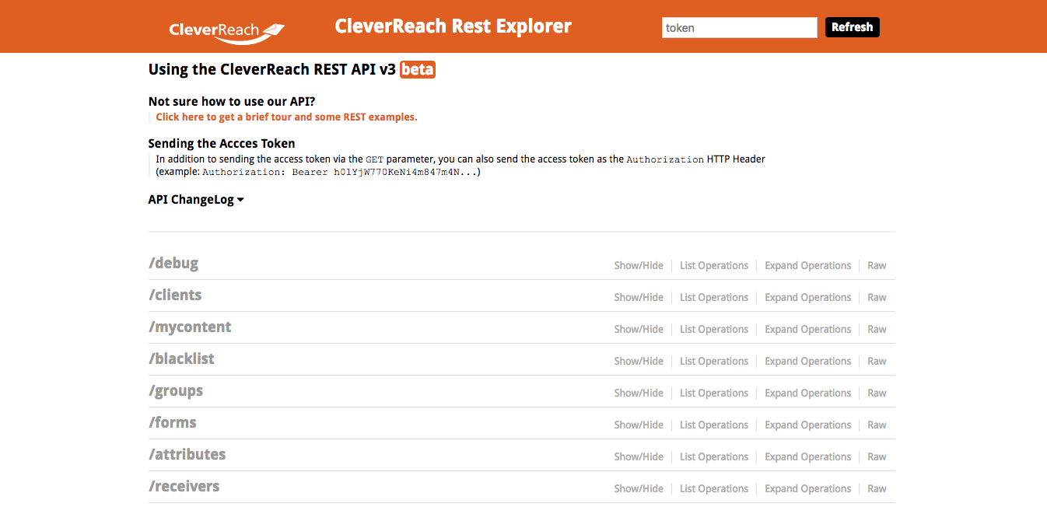Screen dimensions: 1047x507
Task: View Raw for /receivers
Action: [877, 488]
